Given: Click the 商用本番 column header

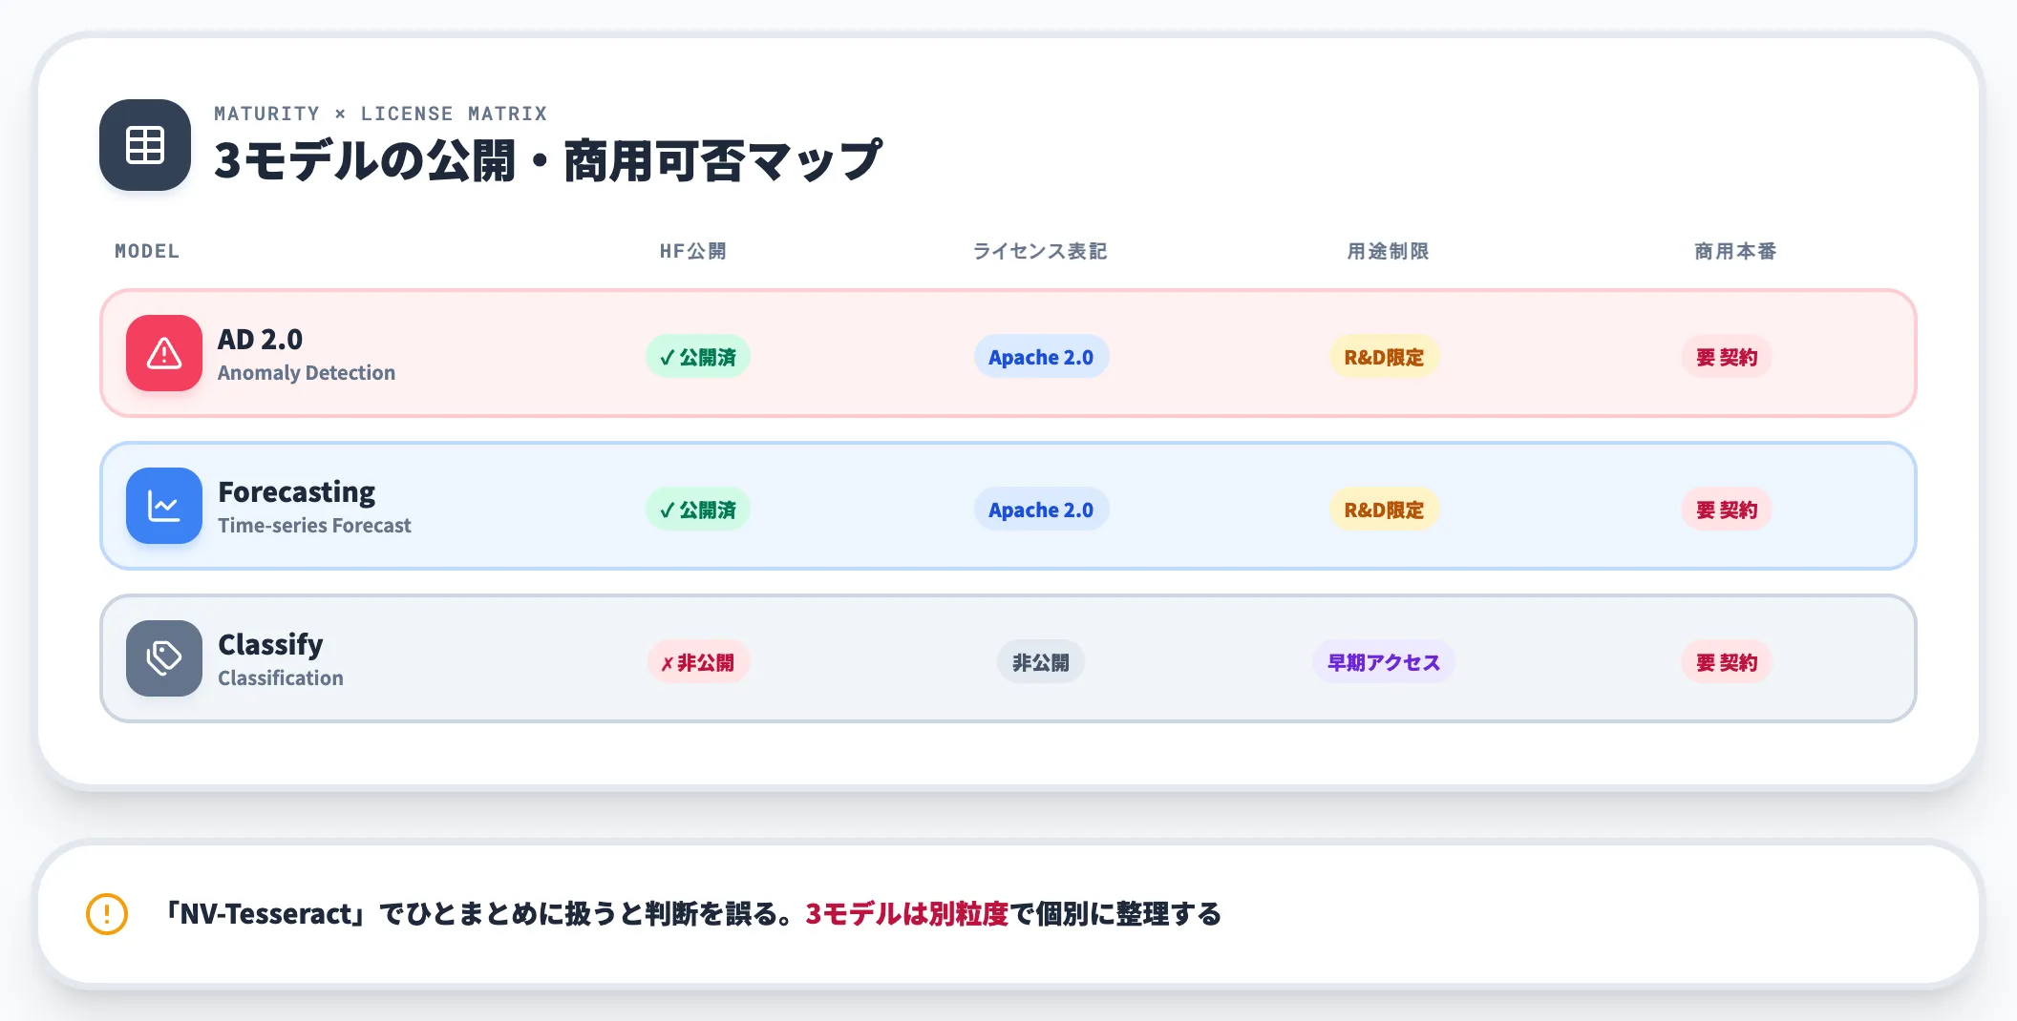Looking at the screenshot, I should point(1735,251).
